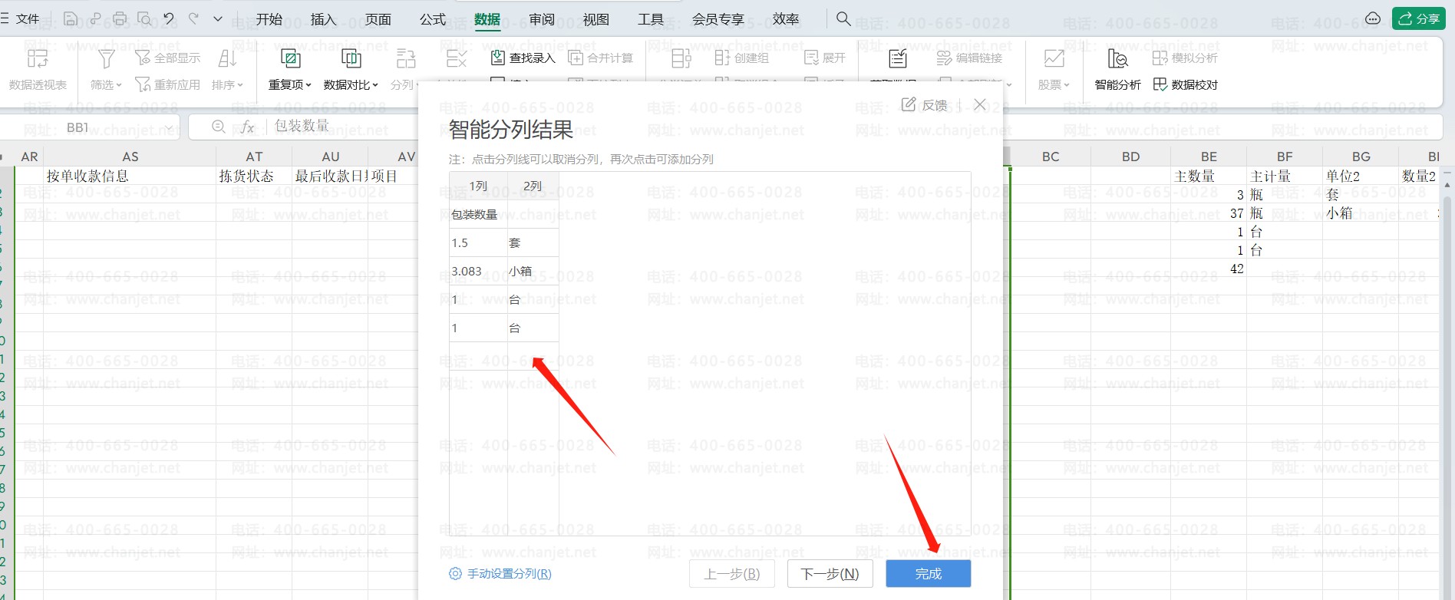Image resolution: width=1455 pixels, height=600 pixels.
Task: Switch to the 页面 tab
Action: point(378,19)
